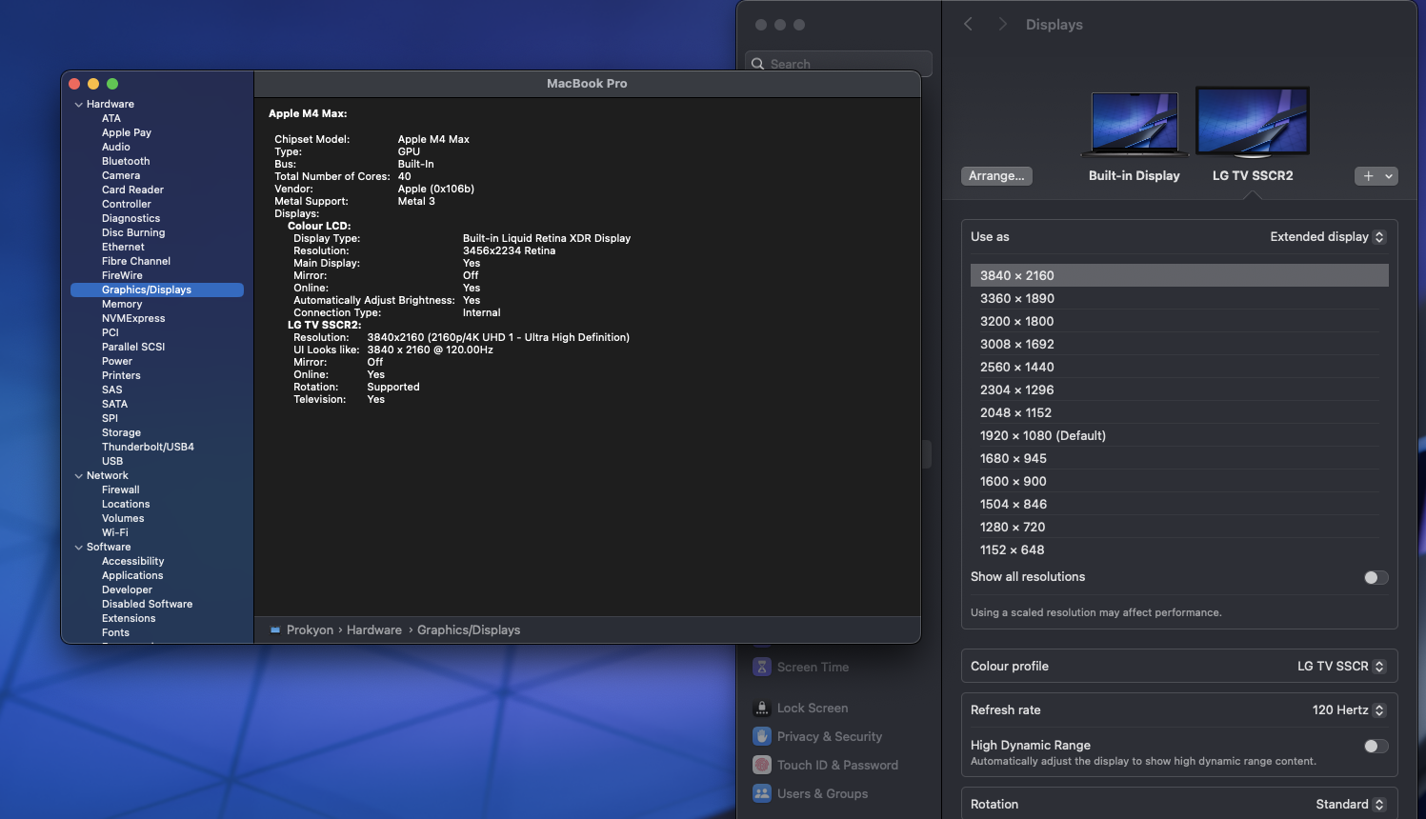Select Extensions under Software
Screen dimensions: 1426x819
tap(129, 618)
